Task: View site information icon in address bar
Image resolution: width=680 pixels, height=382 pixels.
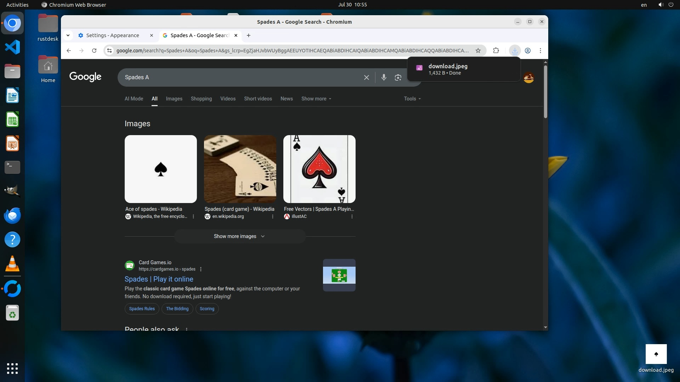Action: (x=109, y=51)
